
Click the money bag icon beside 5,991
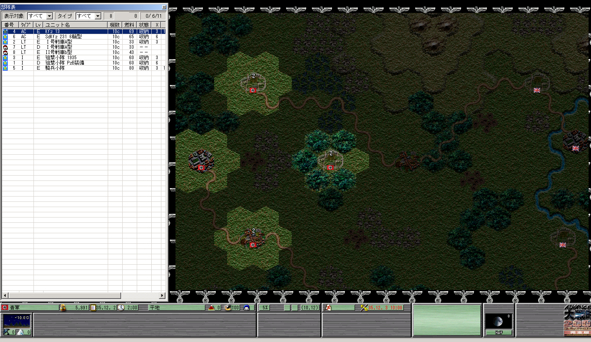[x=63, y=308]
